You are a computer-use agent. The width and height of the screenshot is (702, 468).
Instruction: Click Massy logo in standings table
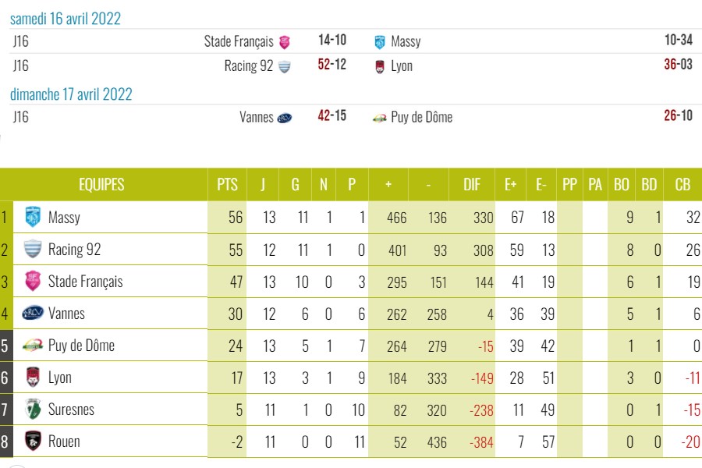tap(33, 217)
